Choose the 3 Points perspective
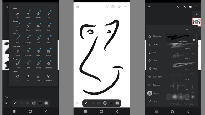This screenshot has width=205, height=115. pyautogui.click(x=38, y=64)
